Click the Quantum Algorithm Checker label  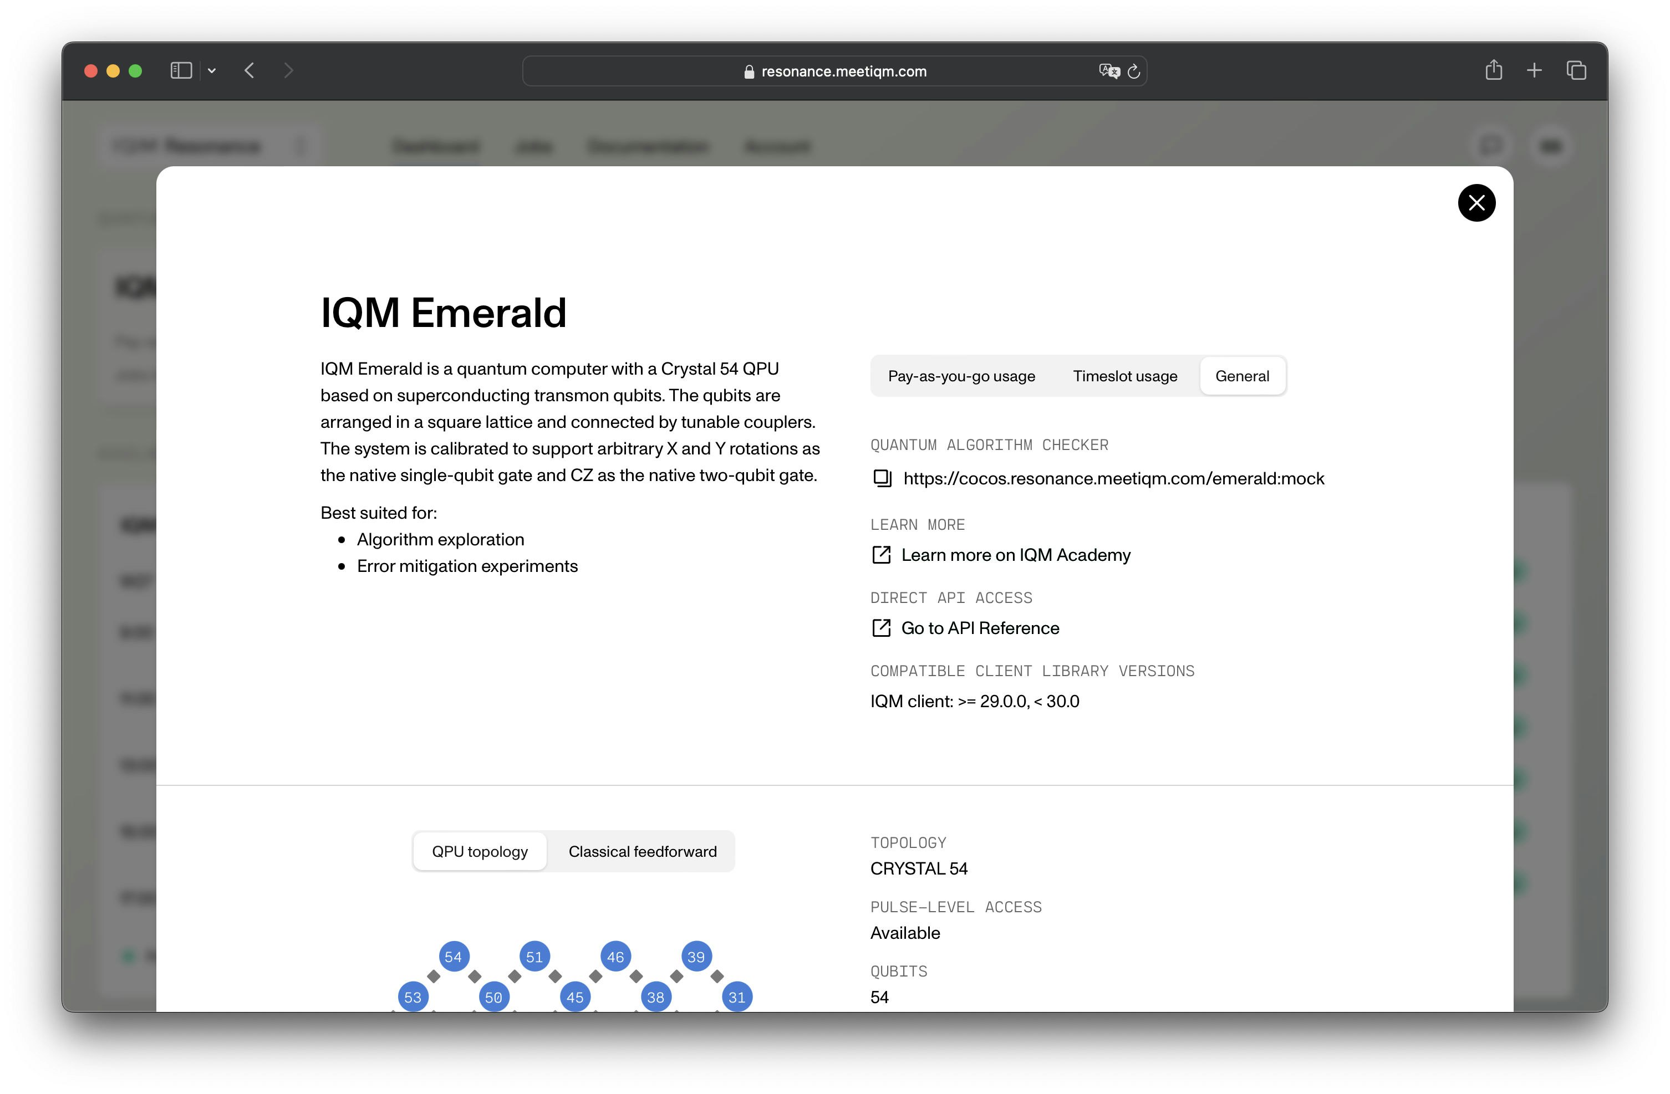[x=989, y=444]
